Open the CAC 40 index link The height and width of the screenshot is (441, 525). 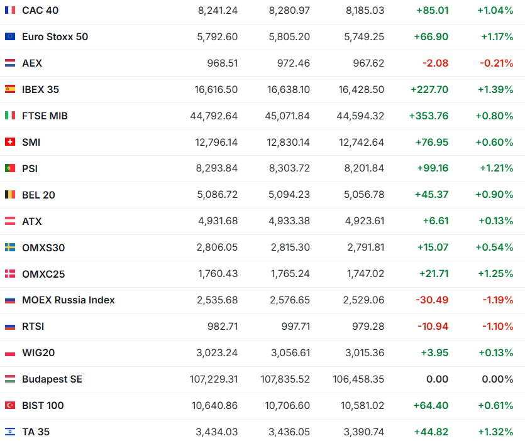[40, 11]
